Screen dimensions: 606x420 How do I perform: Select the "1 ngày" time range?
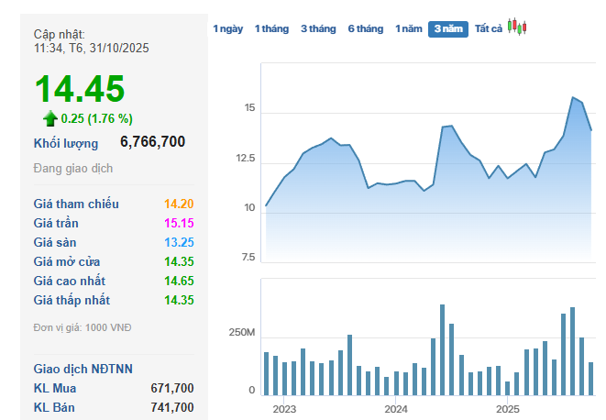[x=228, y=29]
